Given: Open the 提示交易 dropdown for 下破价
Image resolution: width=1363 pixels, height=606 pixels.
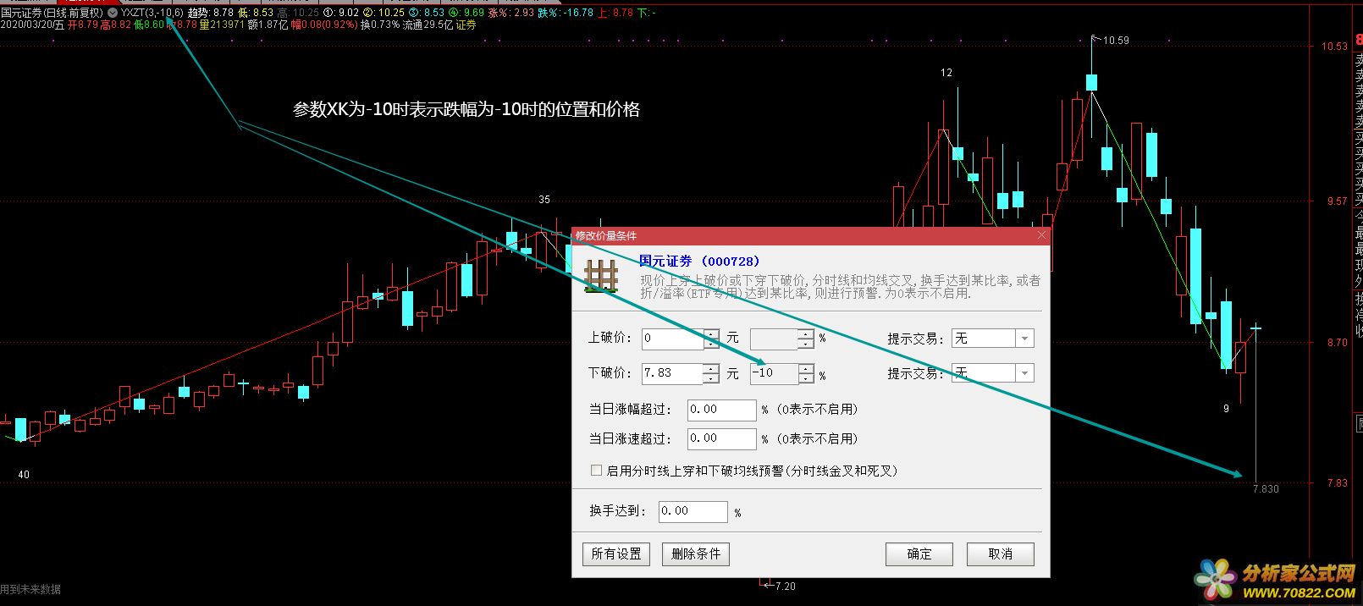Looking at the screenshot, I should click(x=1024, y=373).
